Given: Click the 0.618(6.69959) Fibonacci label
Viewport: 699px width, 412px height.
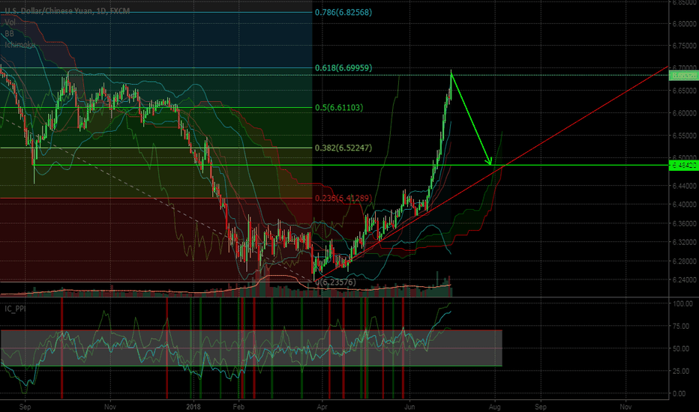Looking at the screenshot, I should [343, 68].
